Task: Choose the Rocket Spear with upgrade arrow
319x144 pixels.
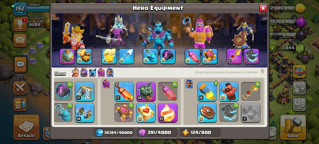Action: [207, 91]
